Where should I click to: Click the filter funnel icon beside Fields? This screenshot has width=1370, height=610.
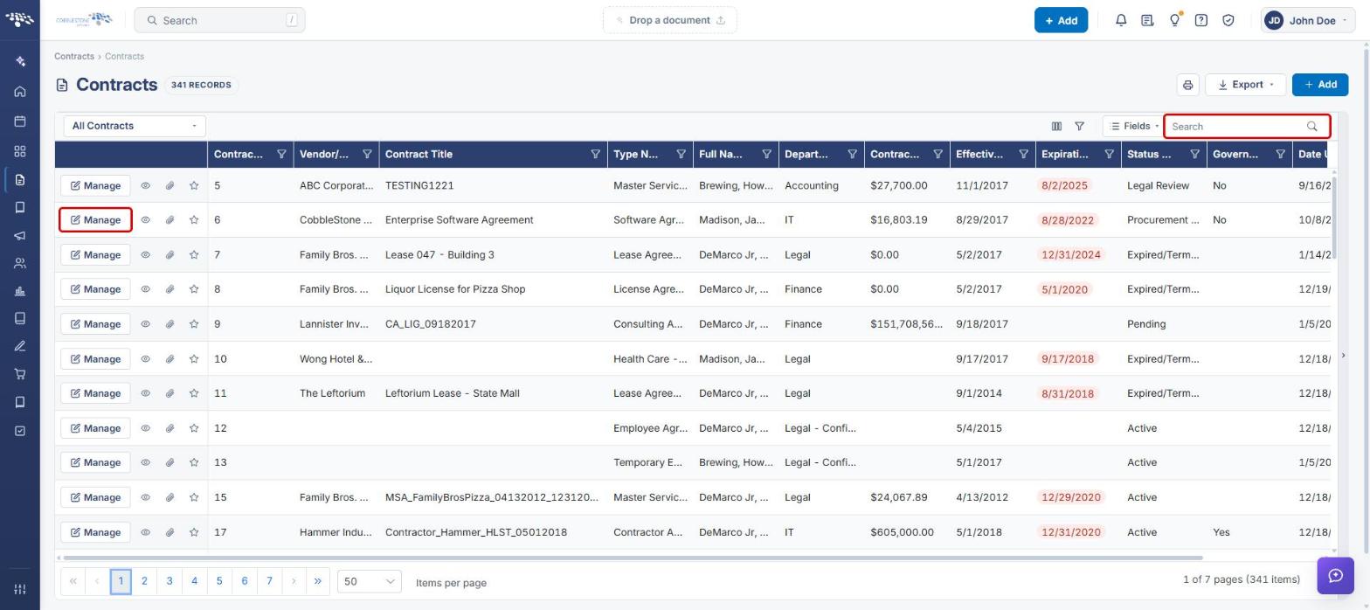1080,127
